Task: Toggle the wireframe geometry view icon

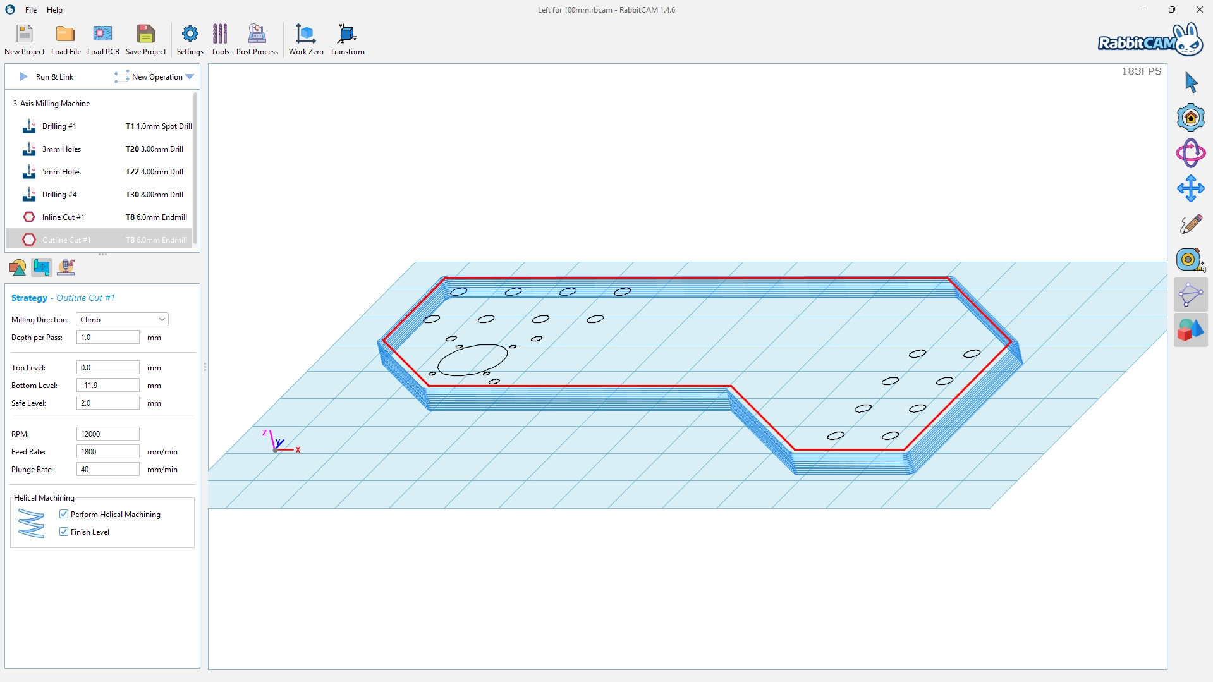Action: pyautogui.click(x=1191, y=295)
